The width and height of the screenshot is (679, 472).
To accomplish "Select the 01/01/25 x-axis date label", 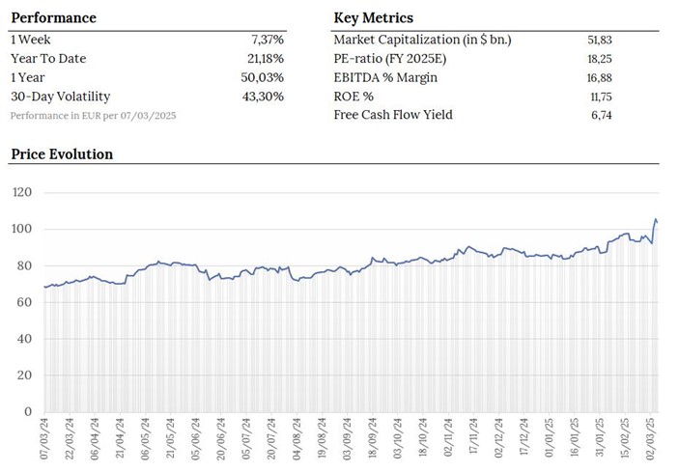I will click(549, 439).
